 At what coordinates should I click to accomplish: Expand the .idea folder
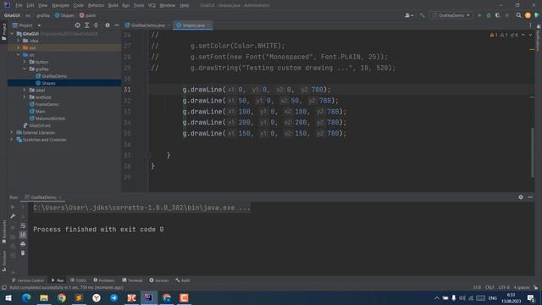point(19,41)
